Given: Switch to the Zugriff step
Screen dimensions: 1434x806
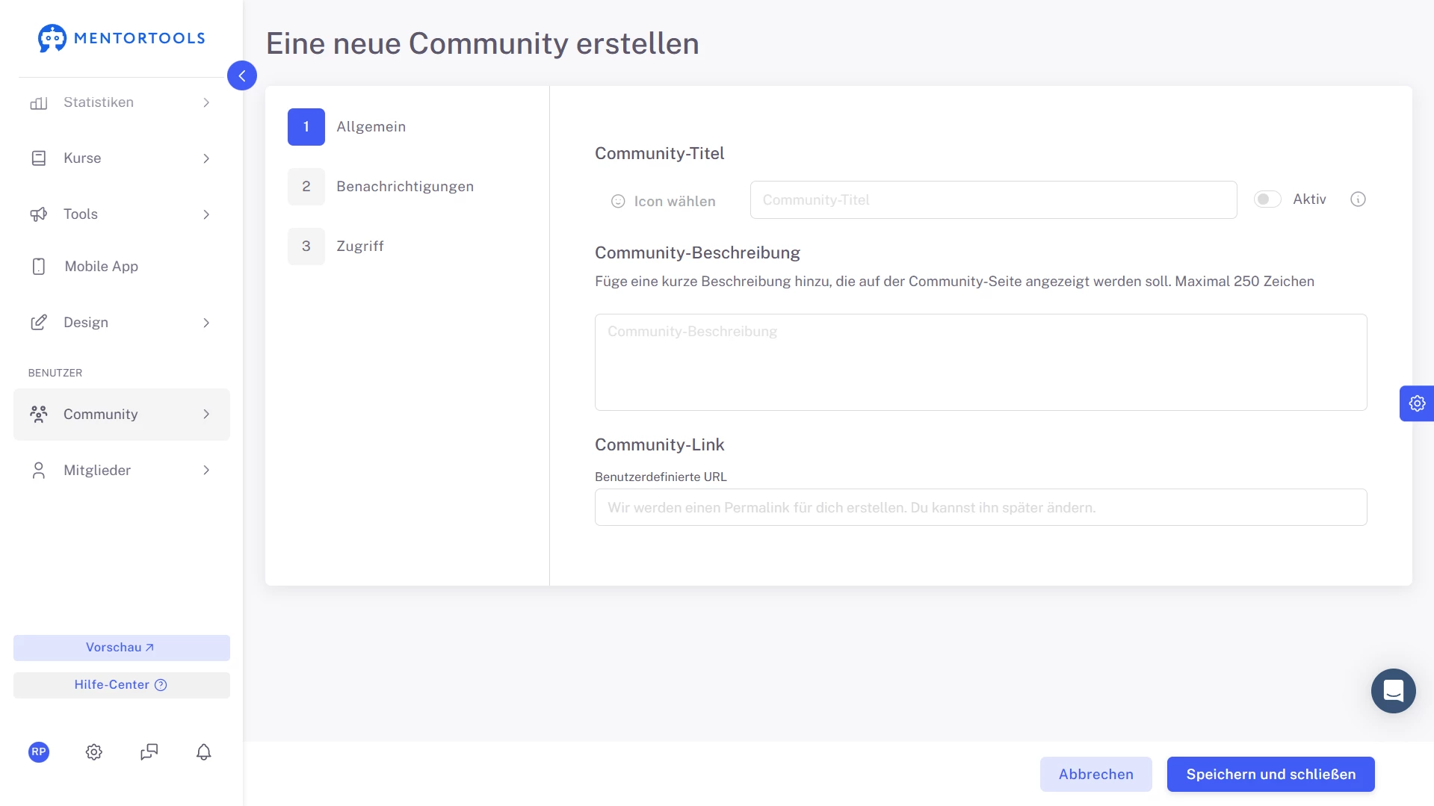Looking at the screenshot, I should 359,247.
